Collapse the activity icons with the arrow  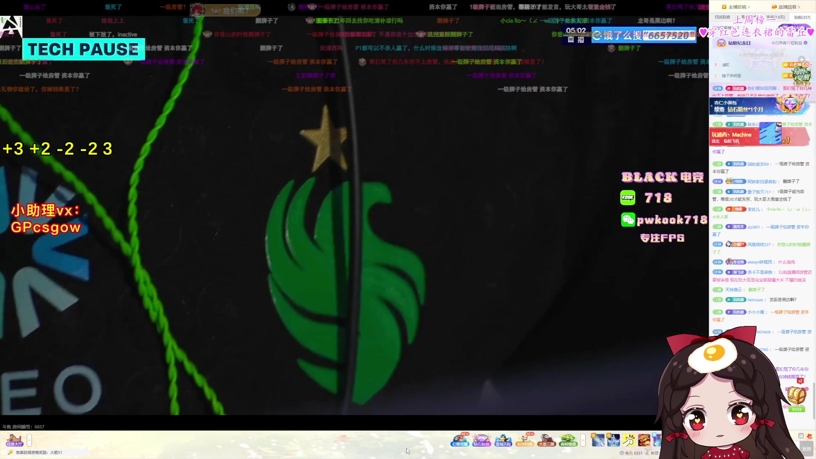coord(583,440)
